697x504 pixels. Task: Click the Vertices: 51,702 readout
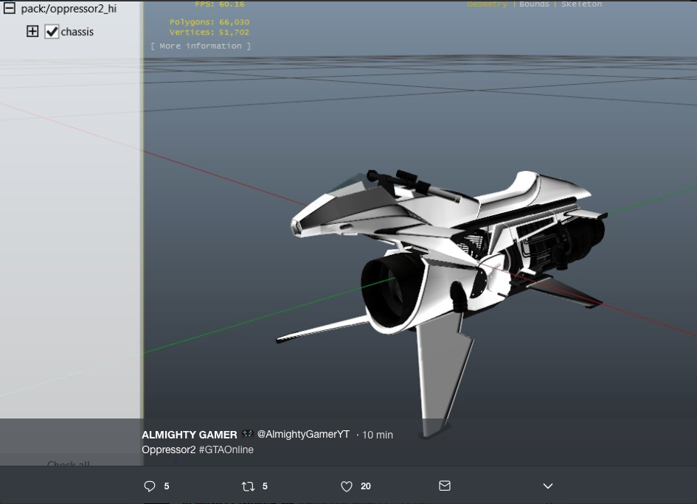pos(209,32)
